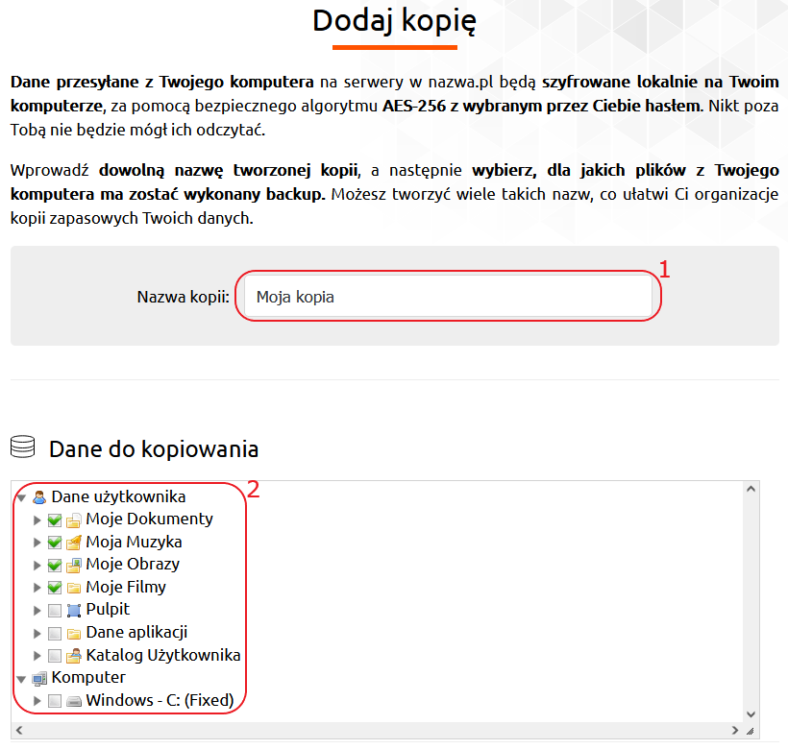Expand the Moja Muzyka folder
Image resolution: width=788 pixels, height=749 pixels.
(37, 543)
